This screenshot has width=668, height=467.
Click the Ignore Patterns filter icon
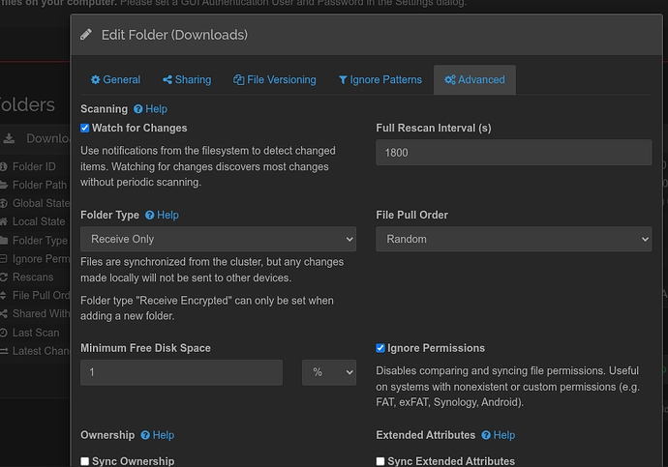[343, 80]
